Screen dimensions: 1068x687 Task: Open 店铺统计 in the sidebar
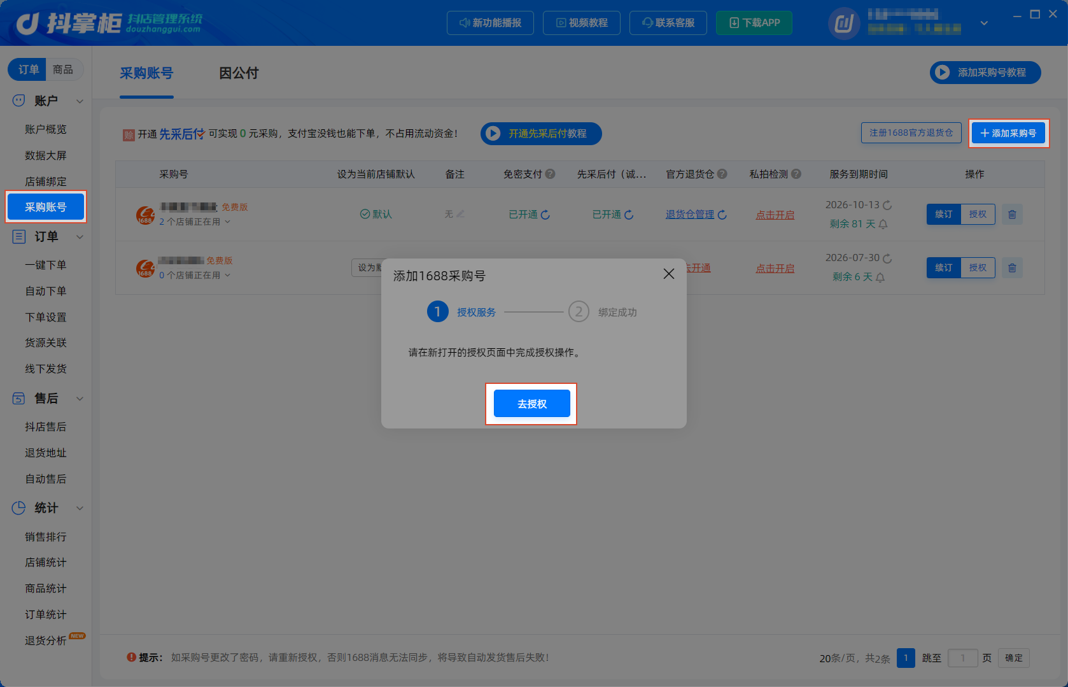(46, 562)
